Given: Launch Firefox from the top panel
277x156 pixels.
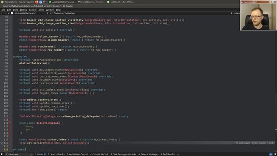Looking at the screenshot, I should [x=36, y=2].
